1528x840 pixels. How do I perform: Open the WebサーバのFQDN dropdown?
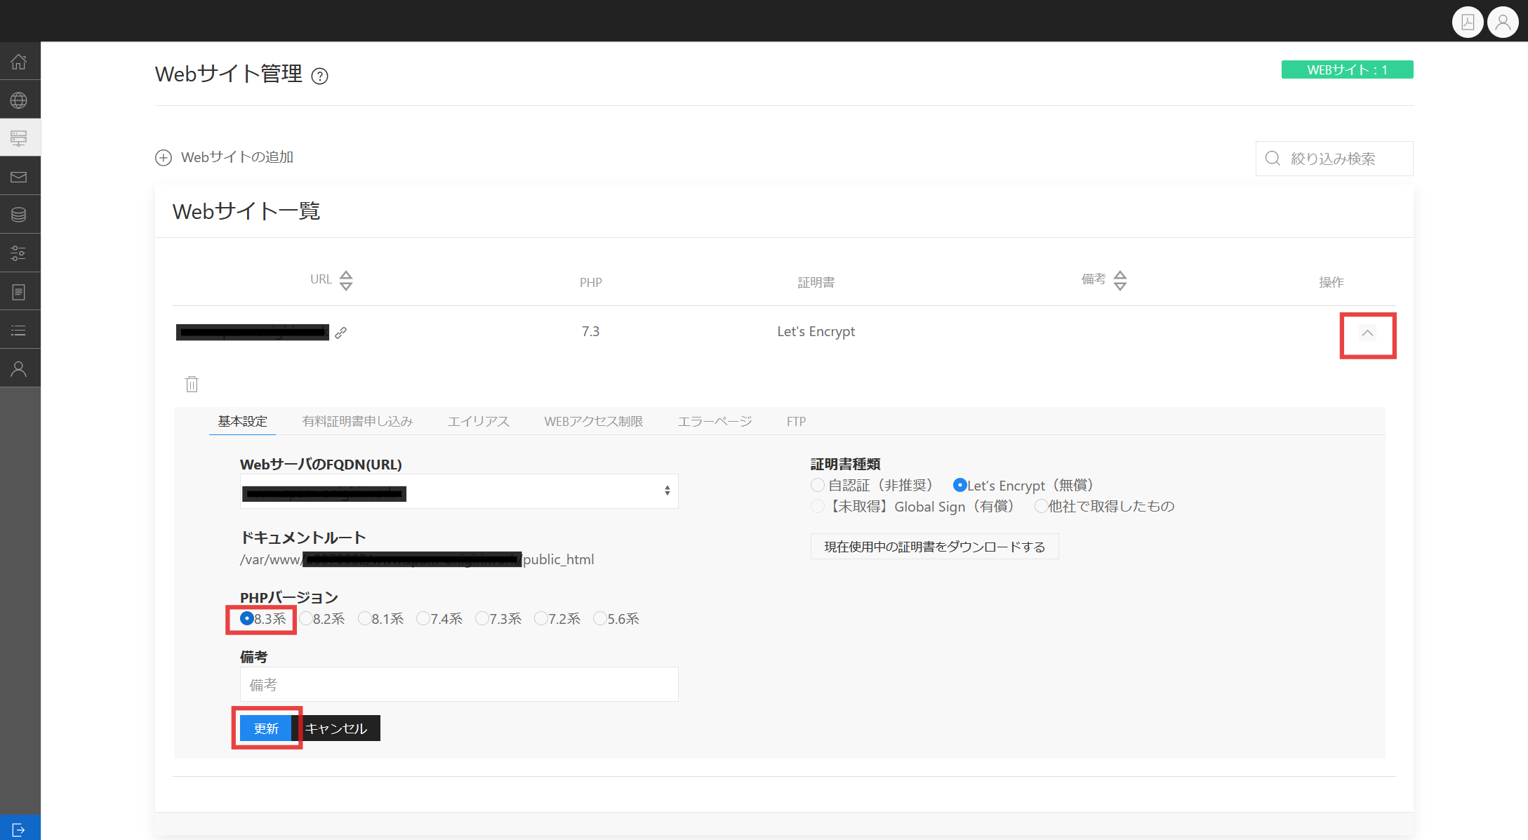click(x=459, y=491)
